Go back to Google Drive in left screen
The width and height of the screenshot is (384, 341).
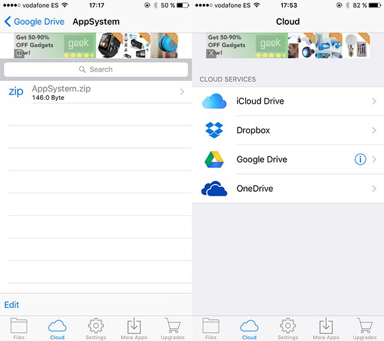34,21
